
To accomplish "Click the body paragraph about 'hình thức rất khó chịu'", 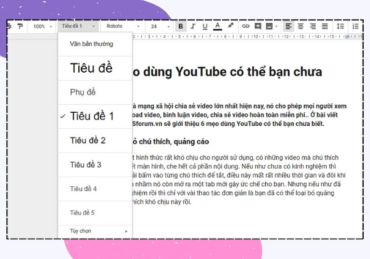I will click(x=238, y=179).
